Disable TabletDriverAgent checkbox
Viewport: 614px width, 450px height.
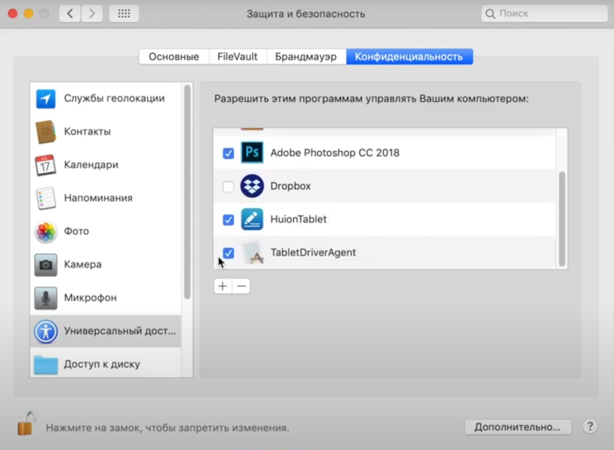click(x=228, y=253)
